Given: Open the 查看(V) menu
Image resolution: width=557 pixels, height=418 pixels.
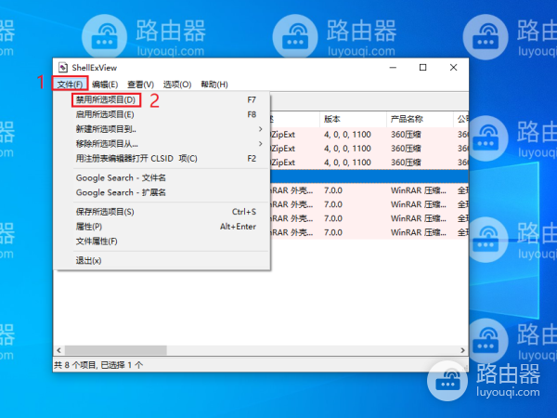Looking at the screenshot, I should tap(141, 85).
